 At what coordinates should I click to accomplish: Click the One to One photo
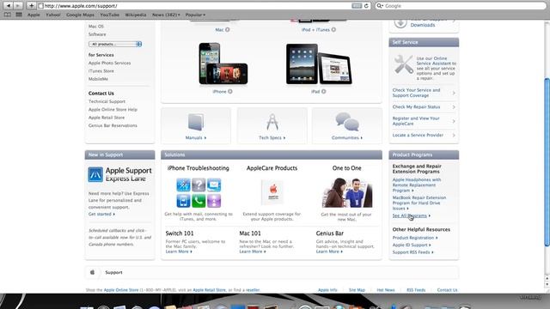coord(347,192)
